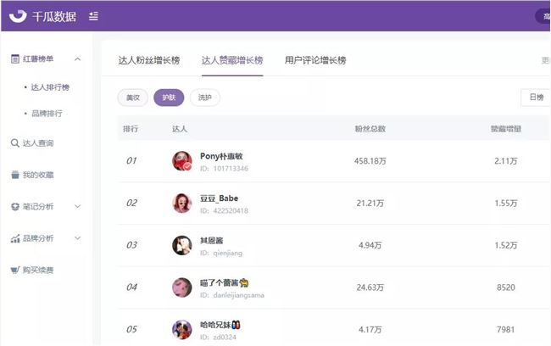This screenshot has width=551, height=346.
Task: Open 我的收藏 folder icon
Action: (15, 175)
